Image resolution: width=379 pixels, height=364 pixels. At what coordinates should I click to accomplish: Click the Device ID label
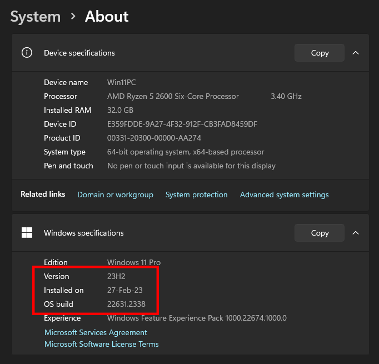[x=60, y=124]
